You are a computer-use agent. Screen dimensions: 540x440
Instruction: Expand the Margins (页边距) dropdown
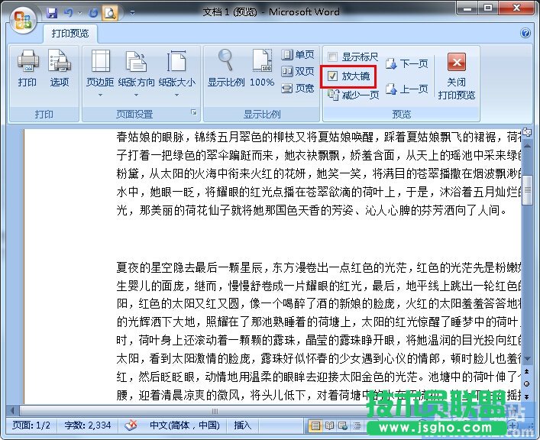(x=100, y=76)
